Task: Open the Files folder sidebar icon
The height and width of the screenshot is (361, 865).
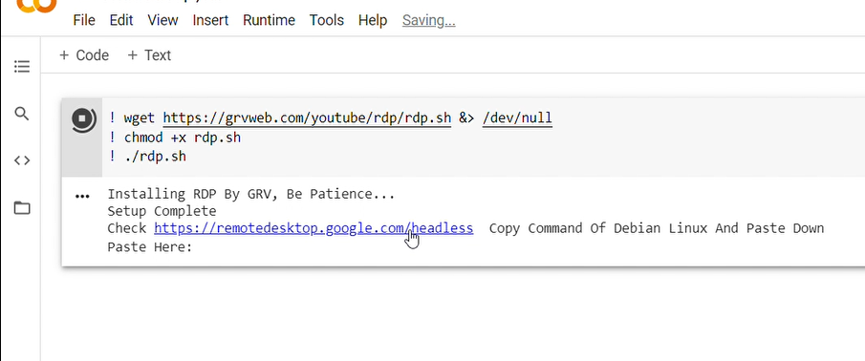Action: coord(22,208)
